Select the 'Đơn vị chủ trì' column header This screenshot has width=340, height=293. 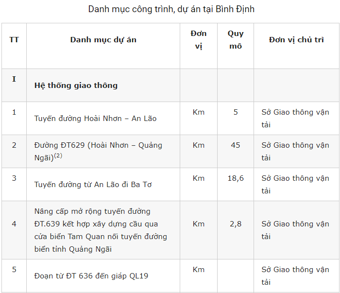[296, 40]
